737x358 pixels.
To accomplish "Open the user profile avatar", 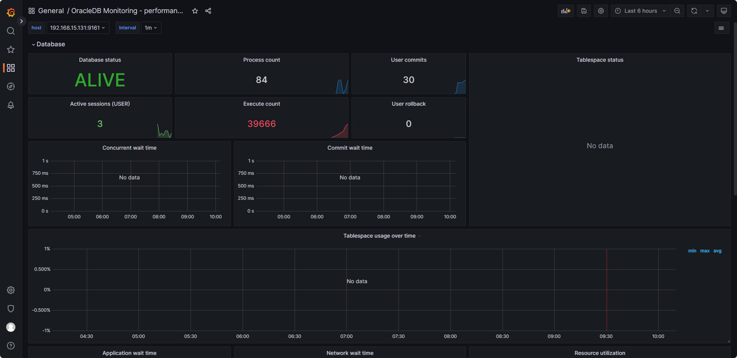I will pos(11,327).
